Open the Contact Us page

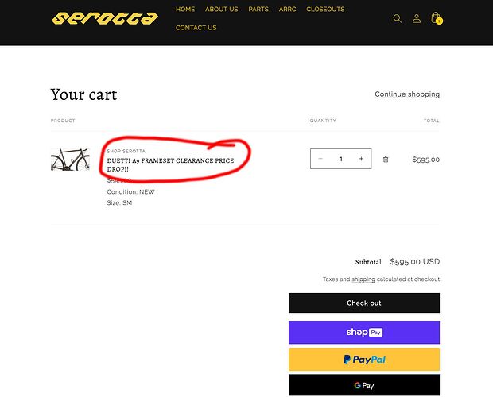tap(196, 28)
